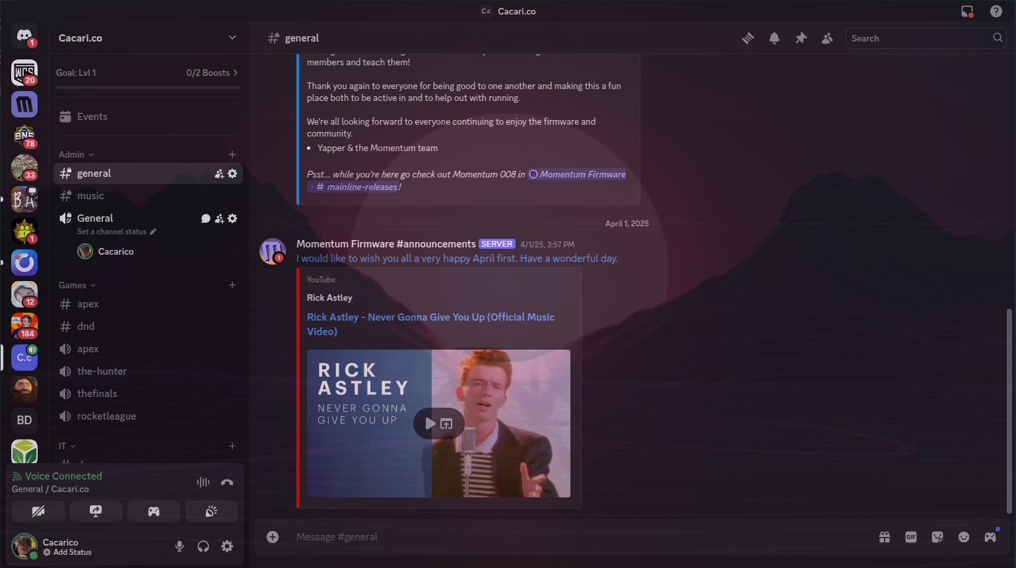Edit channel status pencil icon

[153, 232]
